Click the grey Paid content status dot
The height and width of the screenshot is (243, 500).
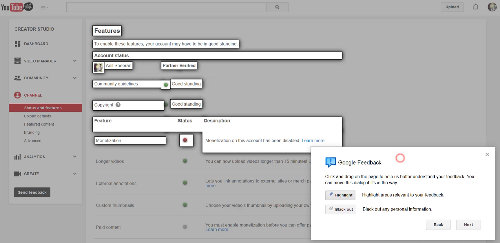[x=185, y=227]
